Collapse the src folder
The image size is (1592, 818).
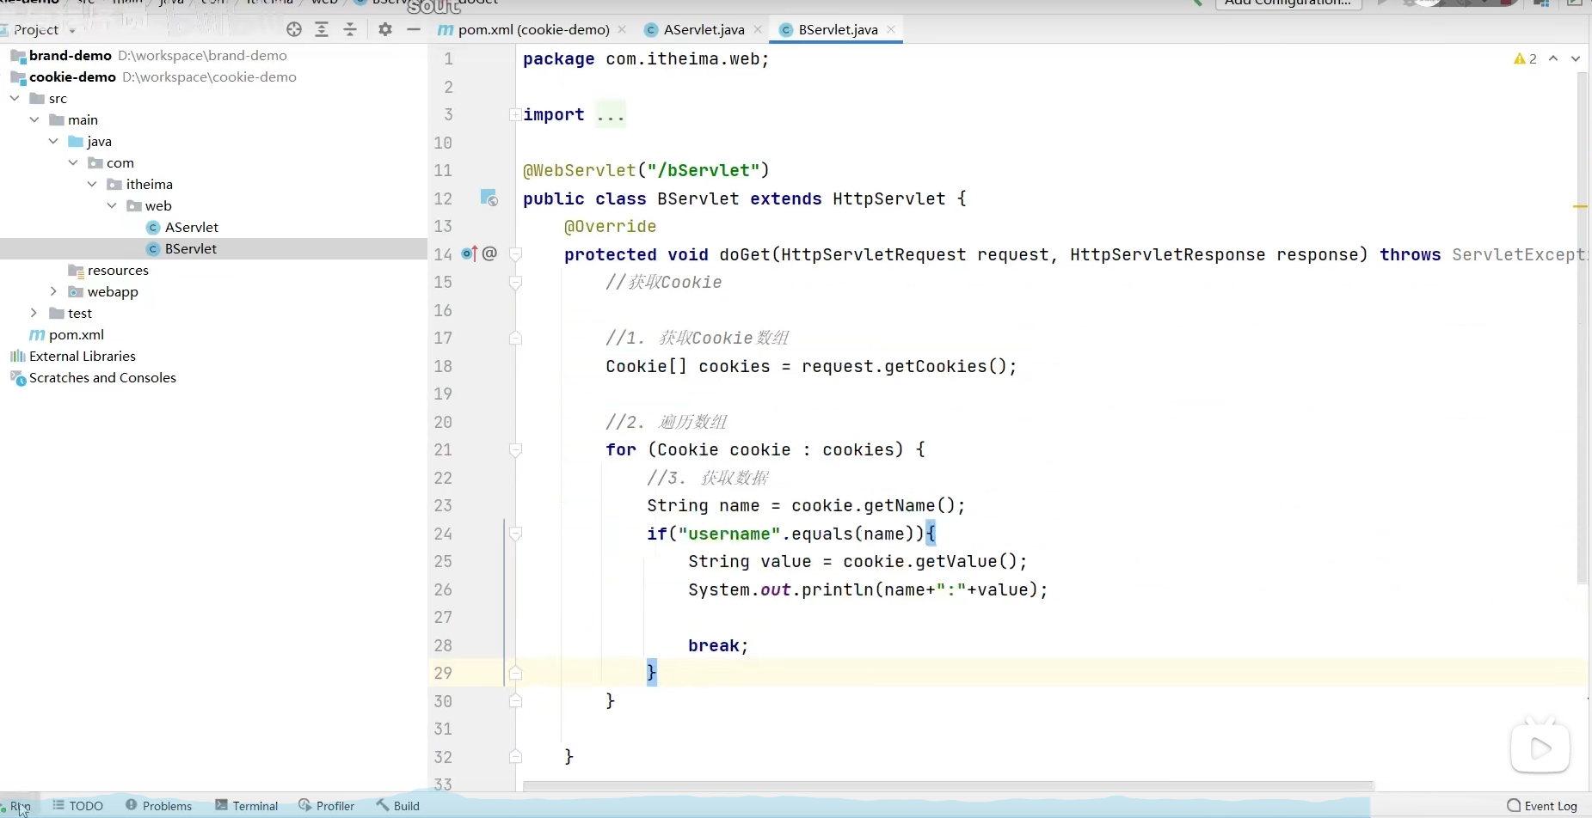tap(15, 99)
